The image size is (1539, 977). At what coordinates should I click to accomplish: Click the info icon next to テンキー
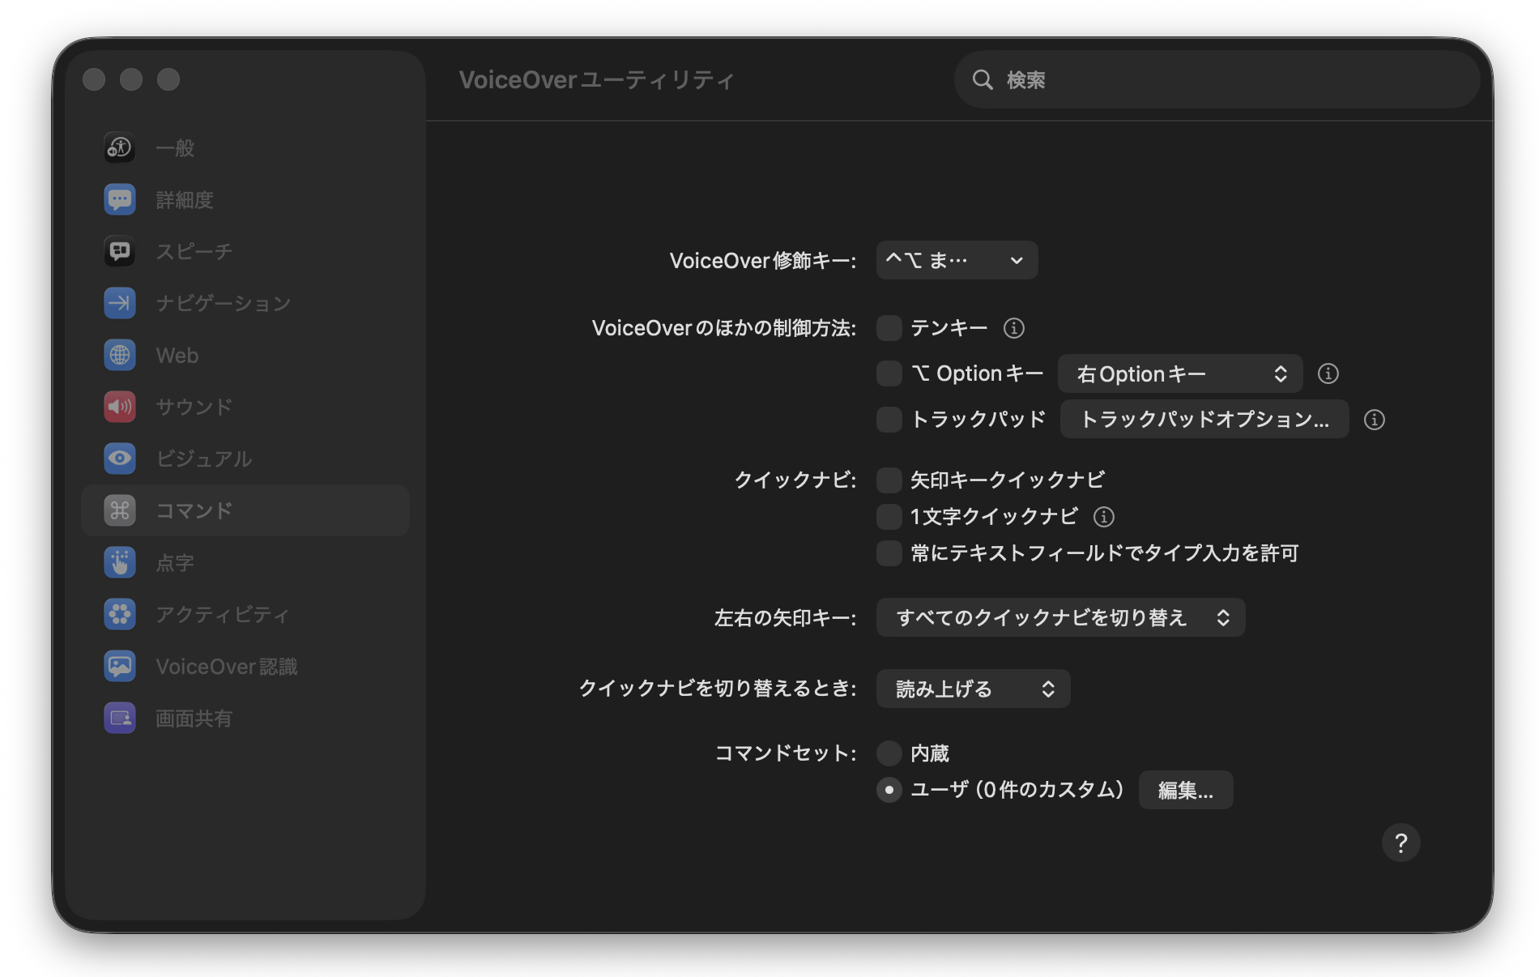pyautogui.click(x=1014, y=328)
